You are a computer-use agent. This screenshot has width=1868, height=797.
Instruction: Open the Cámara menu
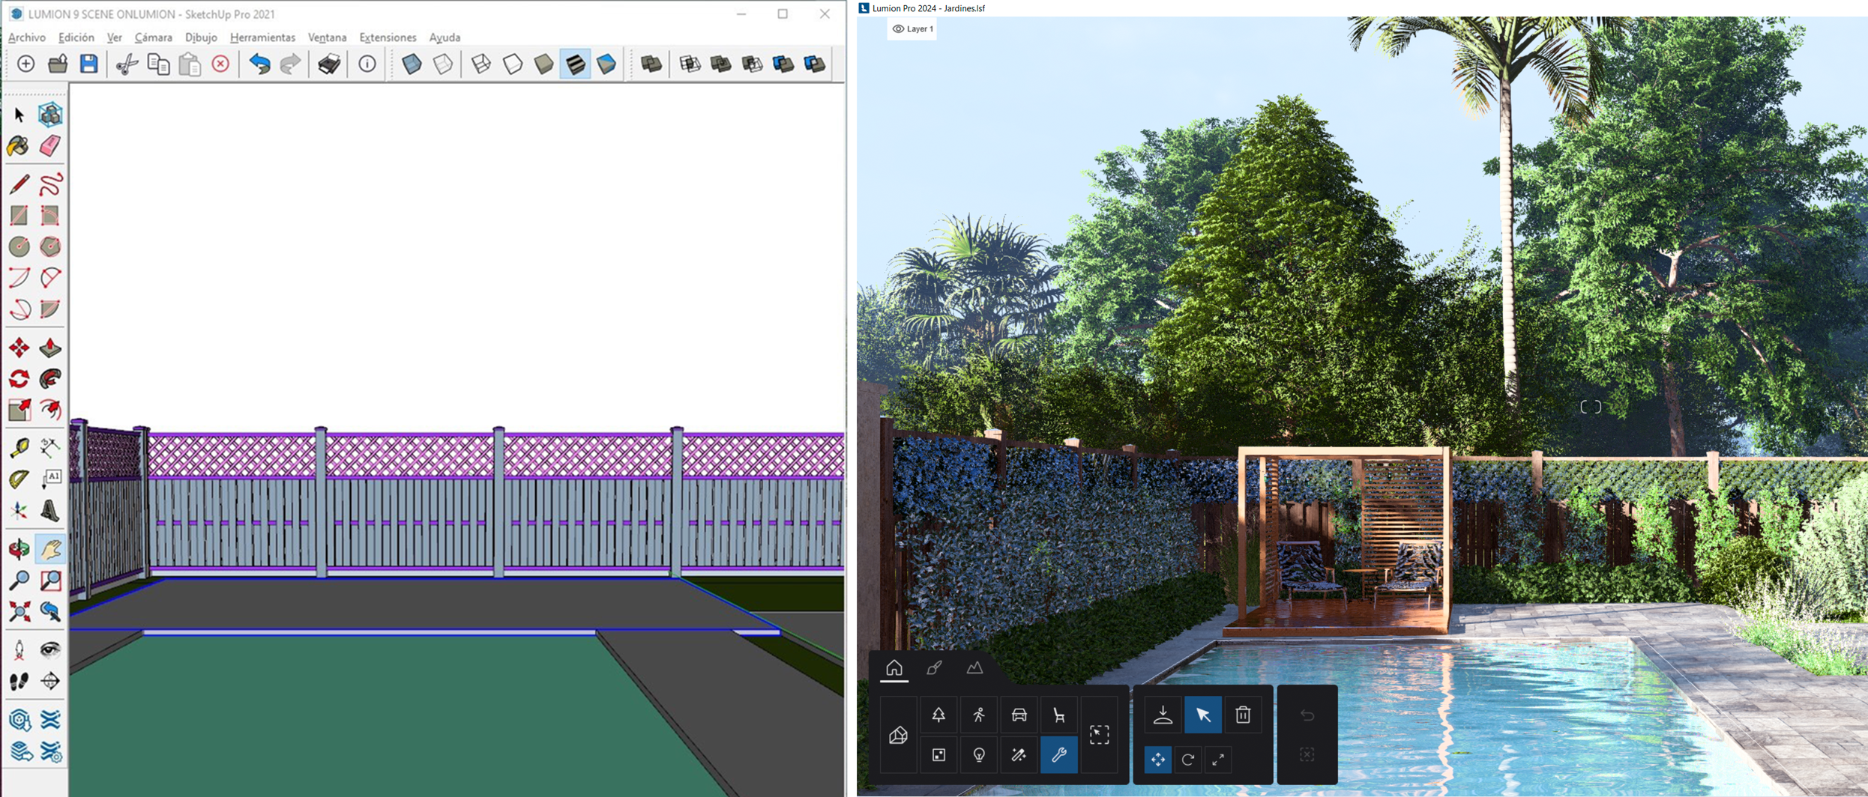coord(154,37)
